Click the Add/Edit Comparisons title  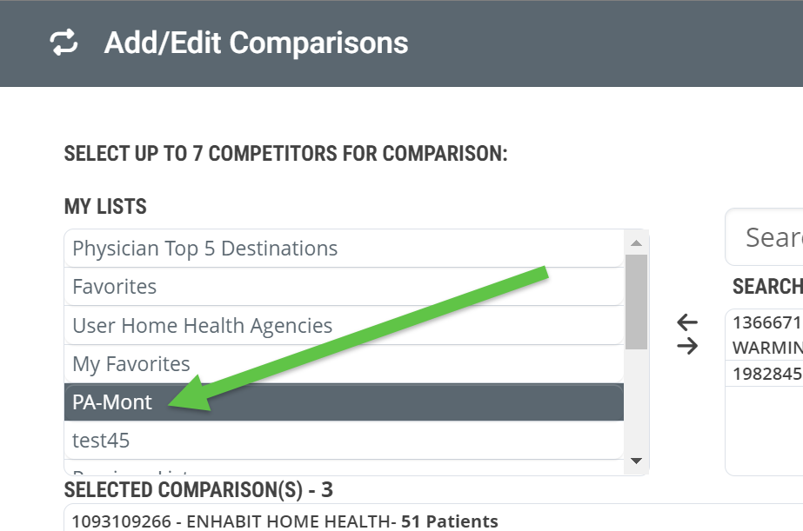[x=256, y=43]
